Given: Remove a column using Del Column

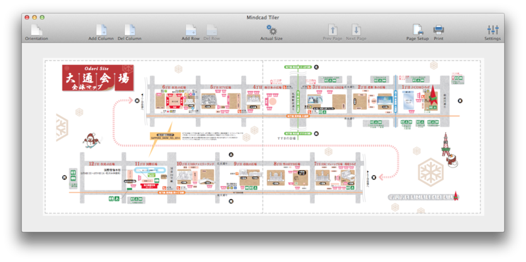Looking at the screenshot, I should (x=130, y=30).
